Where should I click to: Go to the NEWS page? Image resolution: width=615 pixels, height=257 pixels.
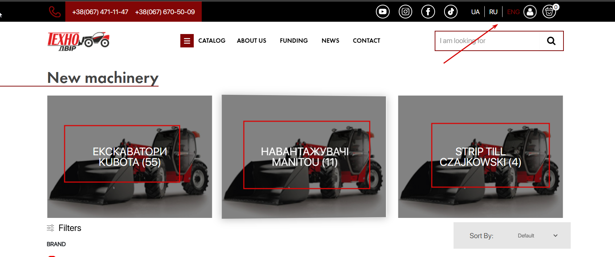coord(331,41)
